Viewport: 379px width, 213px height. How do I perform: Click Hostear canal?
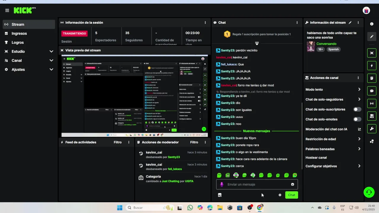pyautogui.click(x=316, y=158)
